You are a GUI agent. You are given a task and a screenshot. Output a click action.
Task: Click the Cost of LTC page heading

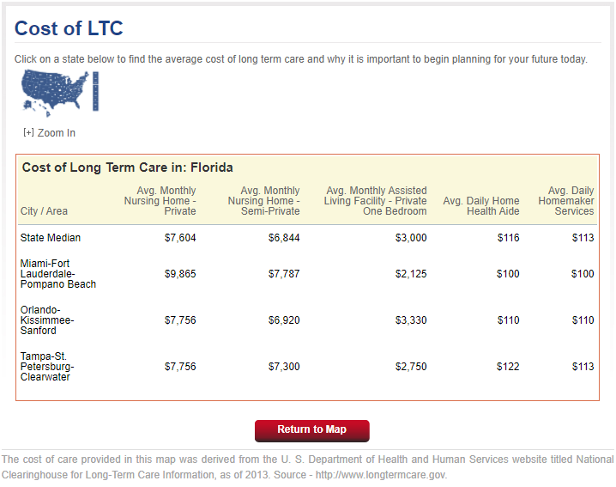69,28
